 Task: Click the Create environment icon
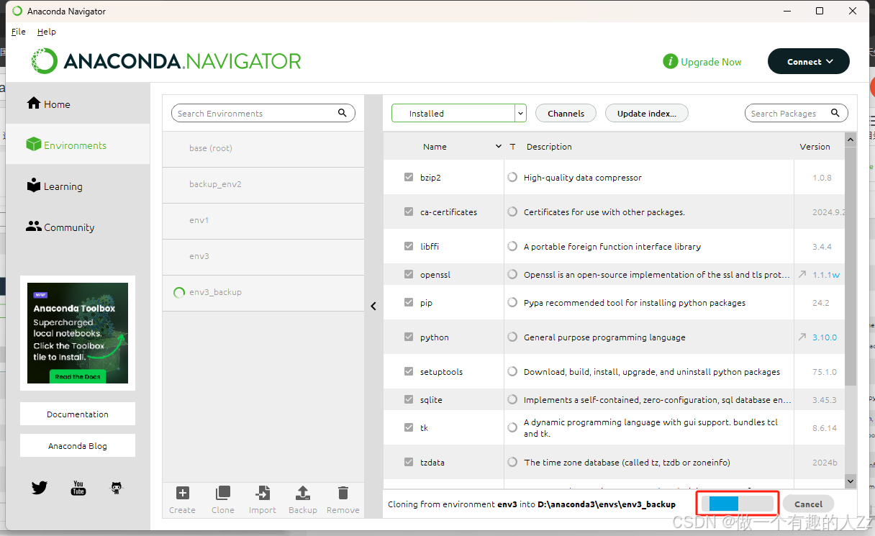(183, 493)
